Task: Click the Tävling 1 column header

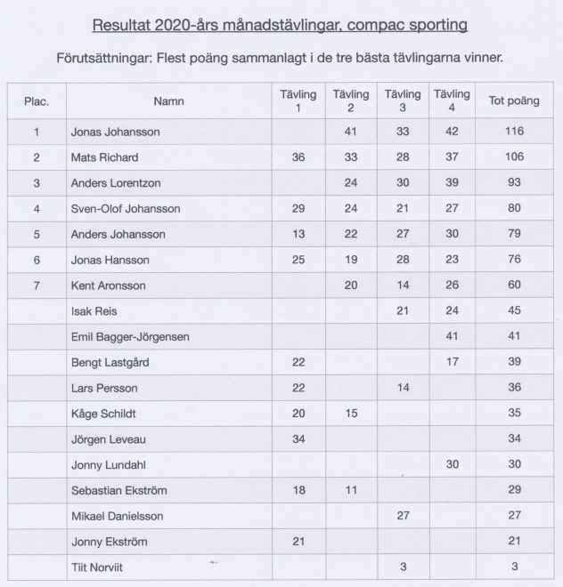Action: pyautogui.click(x=298, y=101)
